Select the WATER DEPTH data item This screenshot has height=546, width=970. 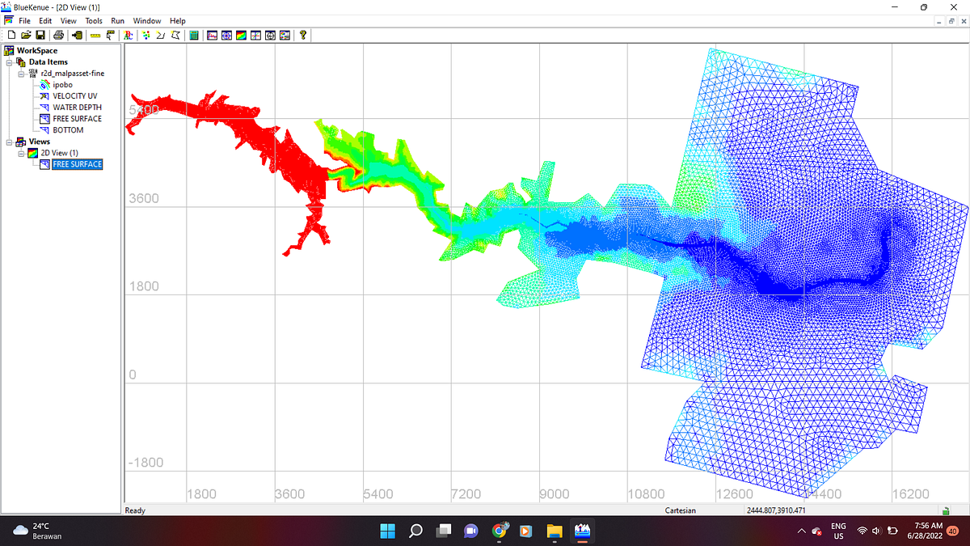click(x=78, y=108)
